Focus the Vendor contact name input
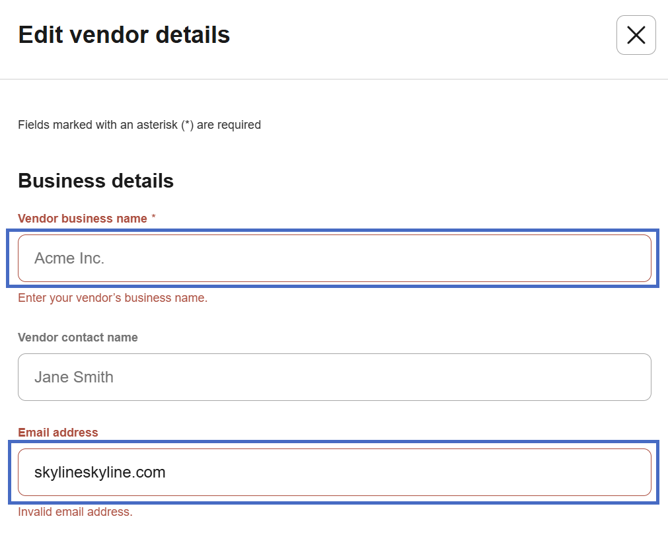This screenshot has width=668, height=533. click(334, 377)
